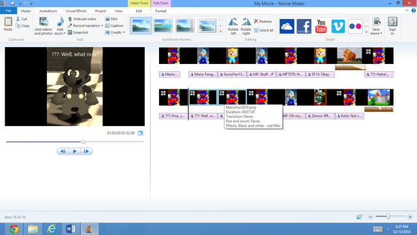
Task: Step to previous frame
Action: tap(63, 151)
